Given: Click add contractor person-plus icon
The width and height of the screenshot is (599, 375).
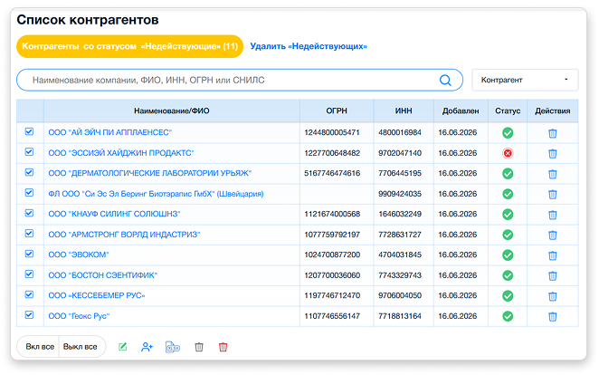Looking at the screenshot, I should pyautogui.click(x=147, y=347).
